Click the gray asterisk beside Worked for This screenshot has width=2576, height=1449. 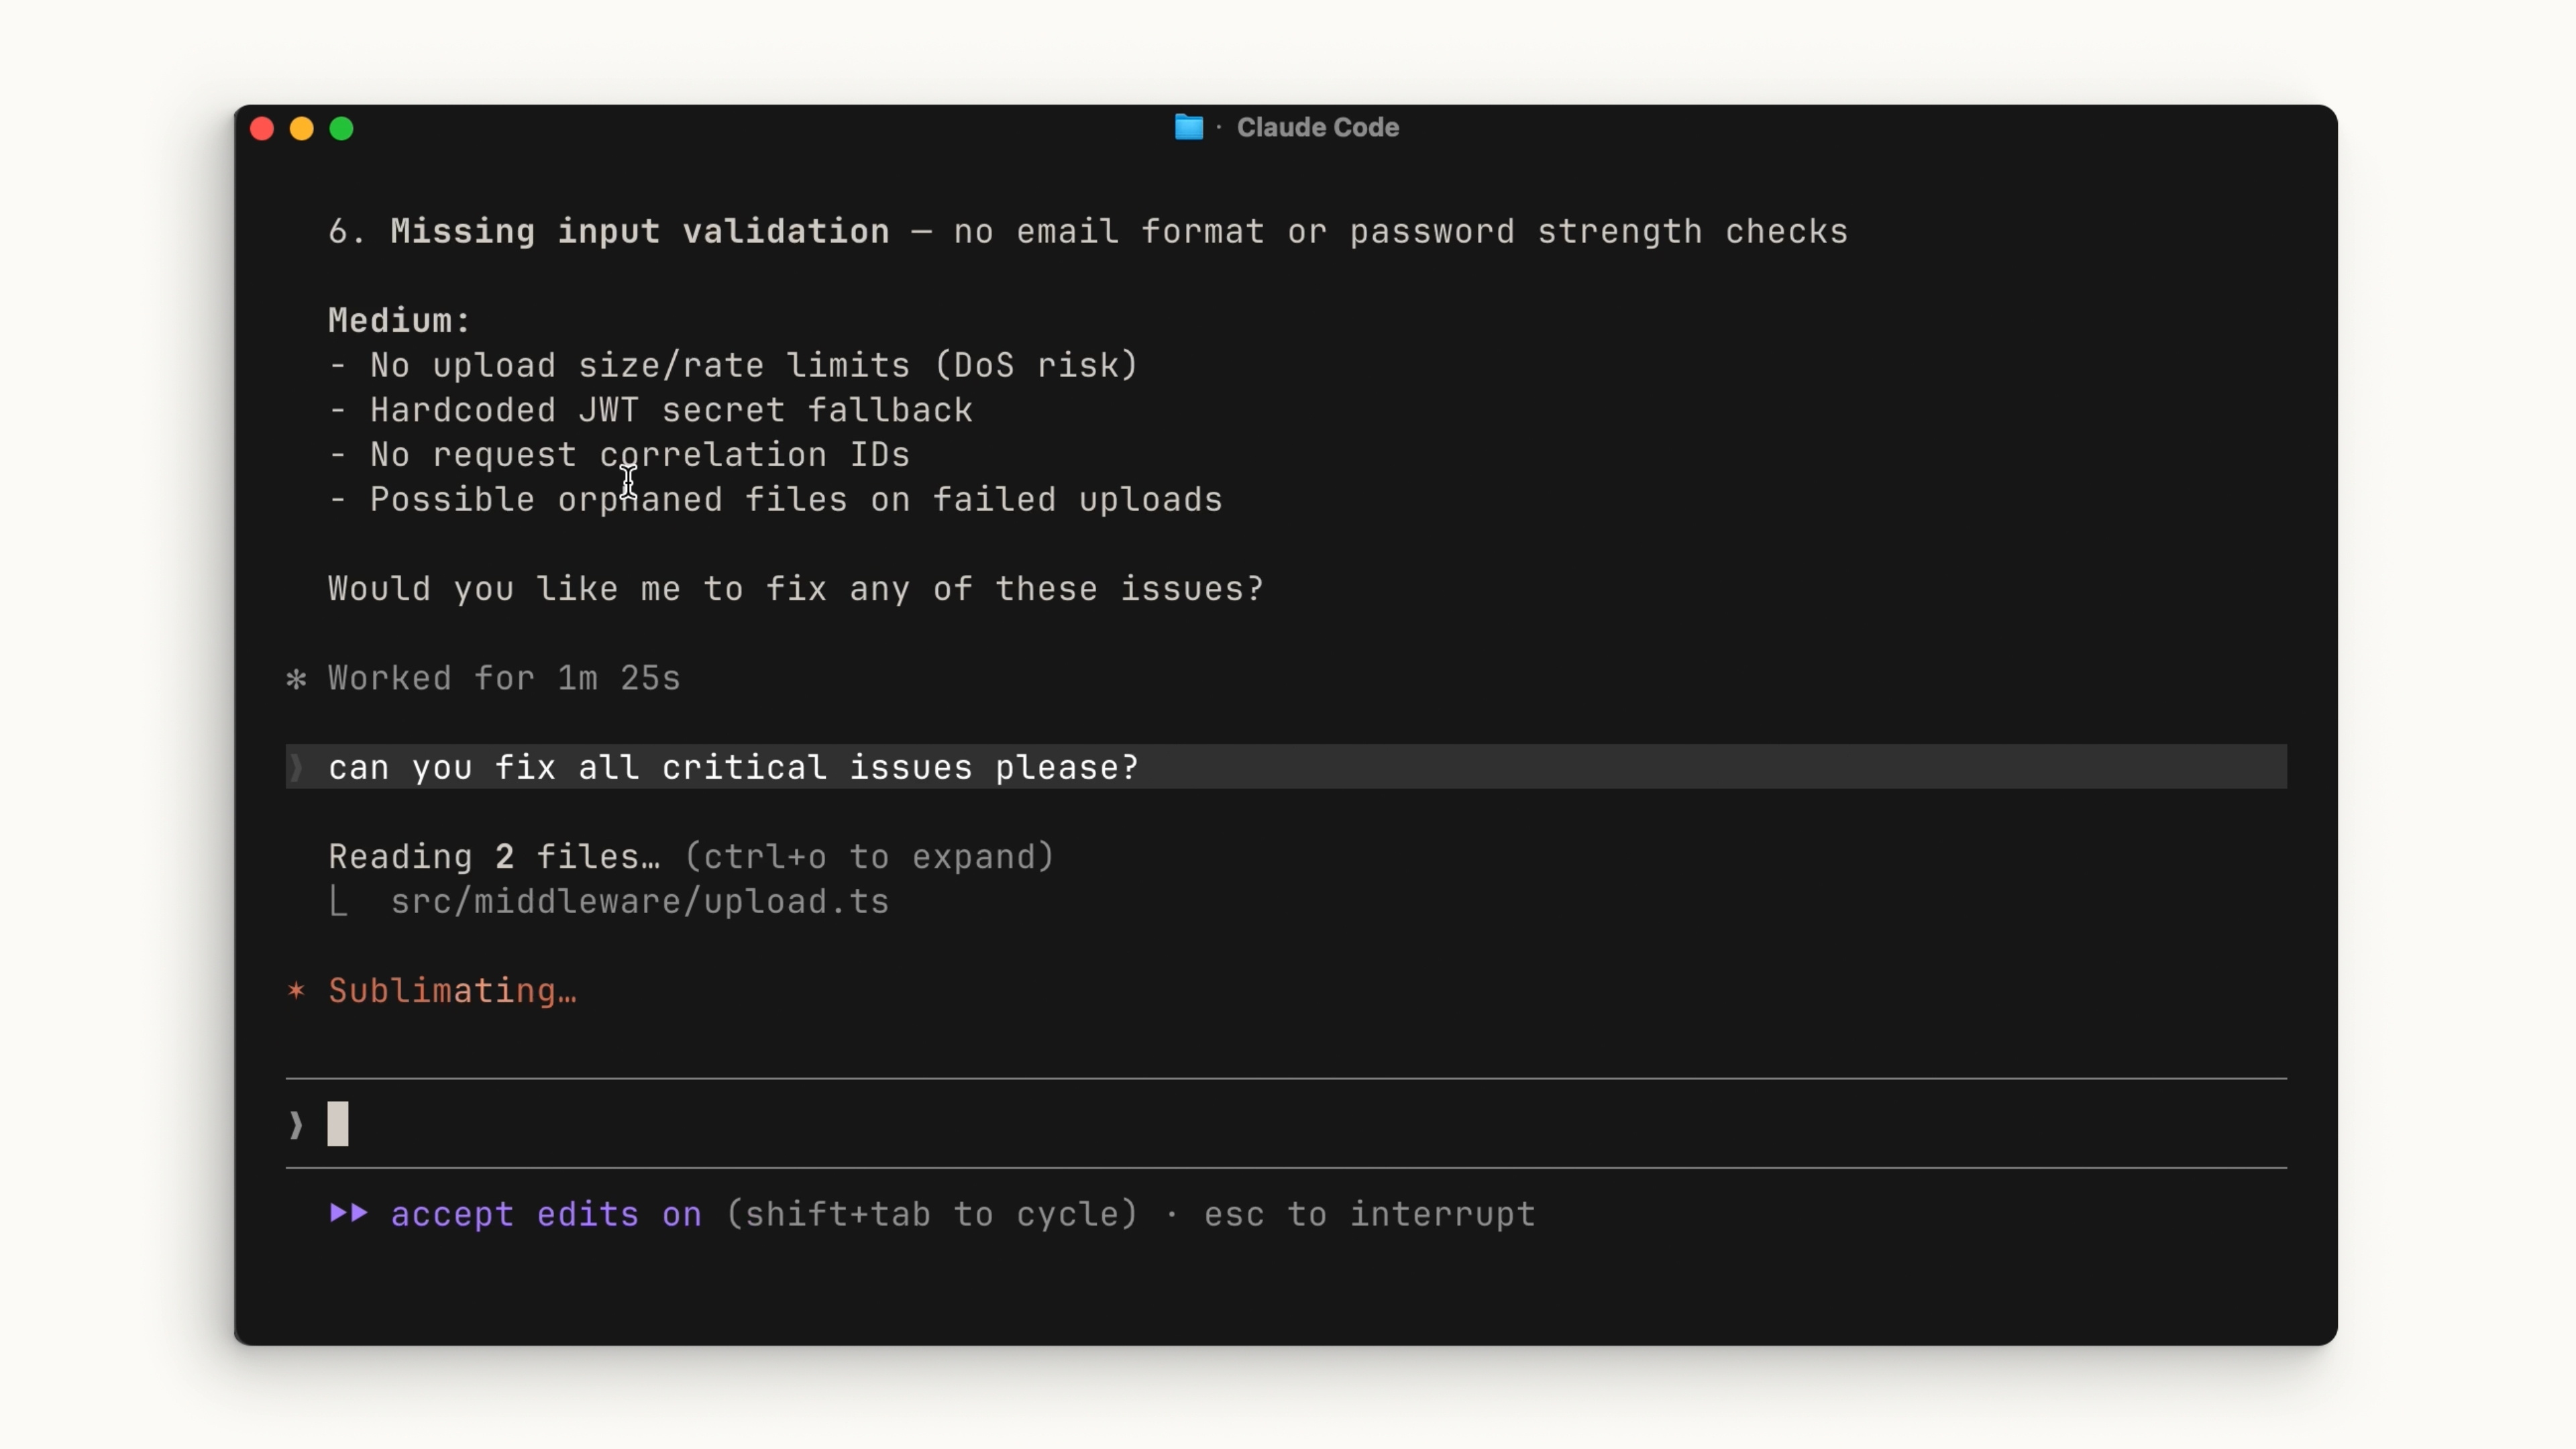[296, 680]
